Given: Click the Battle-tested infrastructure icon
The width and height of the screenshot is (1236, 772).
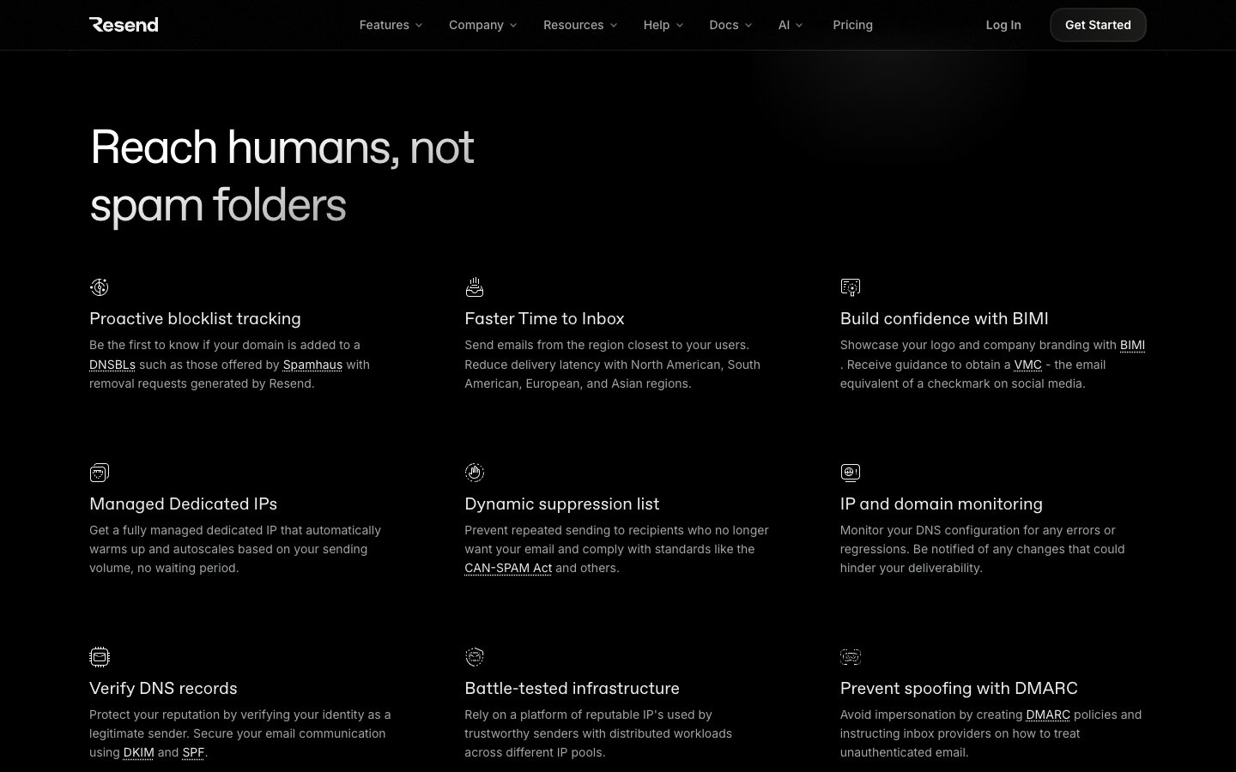Looking at the screenshot, I should point(475,657).
